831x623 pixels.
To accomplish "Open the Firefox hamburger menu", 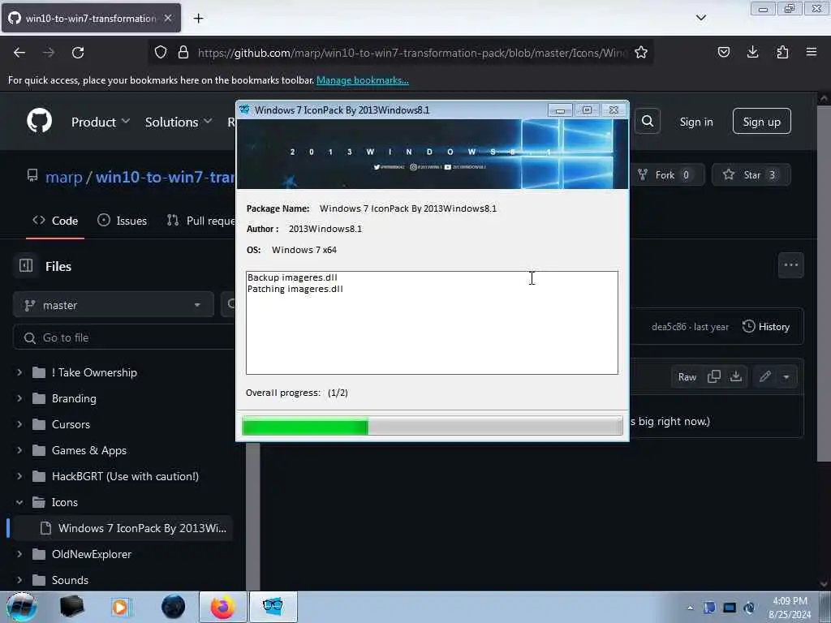I will 812,52.
